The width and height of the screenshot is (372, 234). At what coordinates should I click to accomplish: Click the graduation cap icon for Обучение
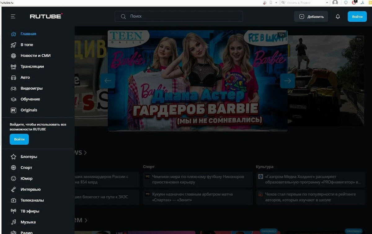click(x=13, y=99)
